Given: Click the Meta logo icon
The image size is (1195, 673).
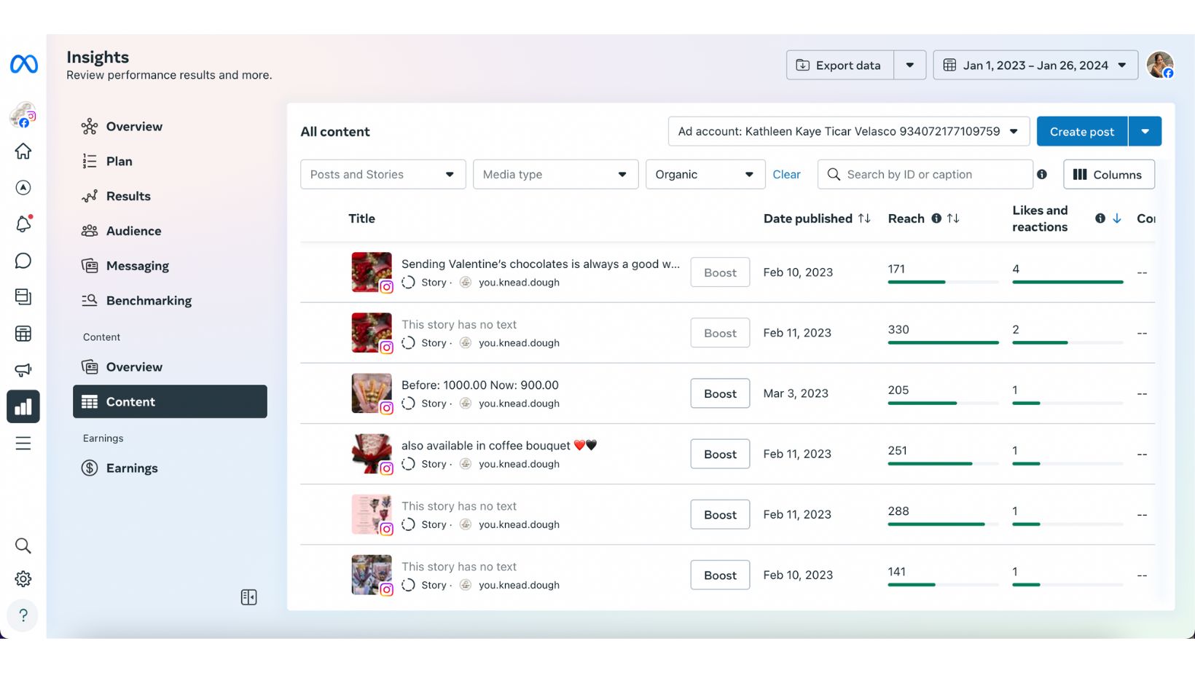Looking at the screenshot, I should pyautogui.click(x=23, y=64).
